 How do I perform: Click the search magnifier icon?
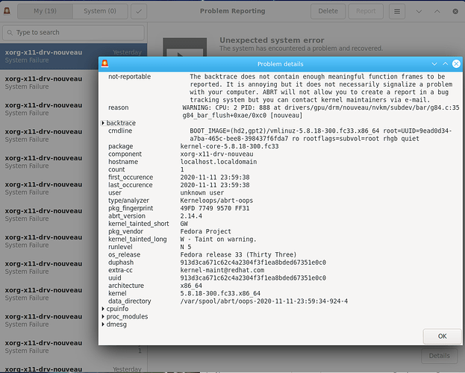pyautogui.click(x=10, y=33)
